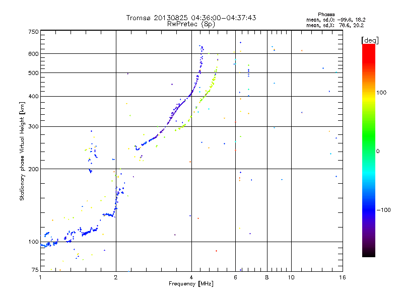Screen dimensions: 403x302
Task: Click the plot title 'Tromsø 20130825 04:36:00-04:37:43'
Action: click(191, 18)
